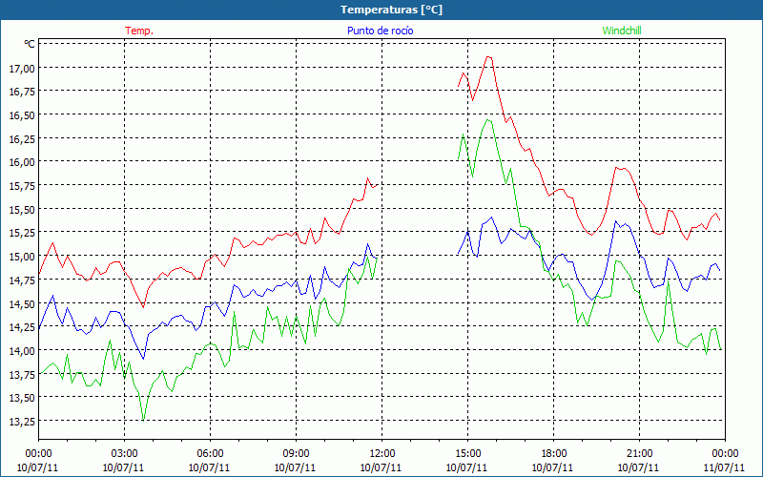Viewport: 763px width, 477px height.
Task: Select the red Temp. legend label
Action: (139, 31)
